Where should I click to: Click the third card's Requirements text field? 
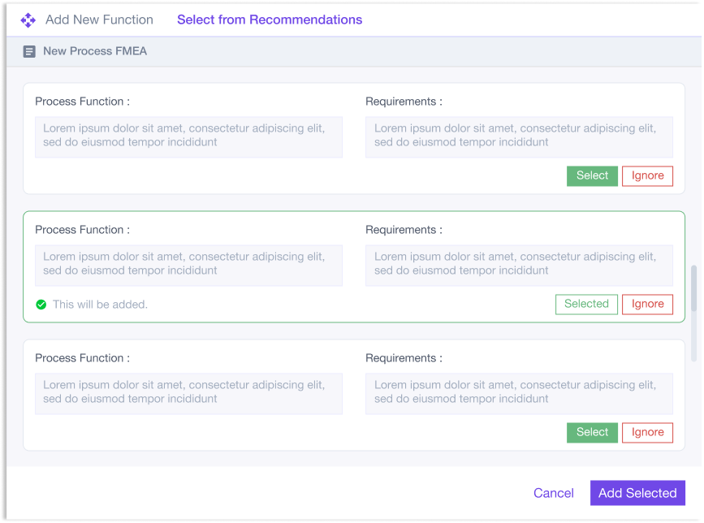(519, 394)
